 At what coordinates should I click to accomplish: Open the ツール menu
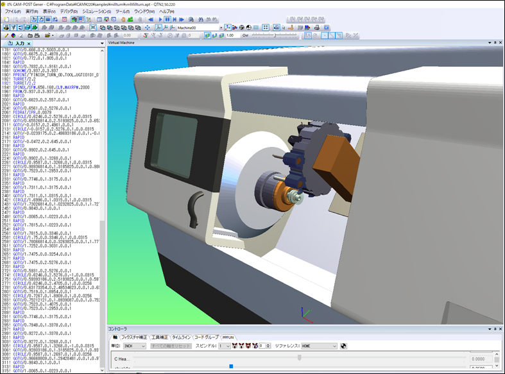click(123, 12)
